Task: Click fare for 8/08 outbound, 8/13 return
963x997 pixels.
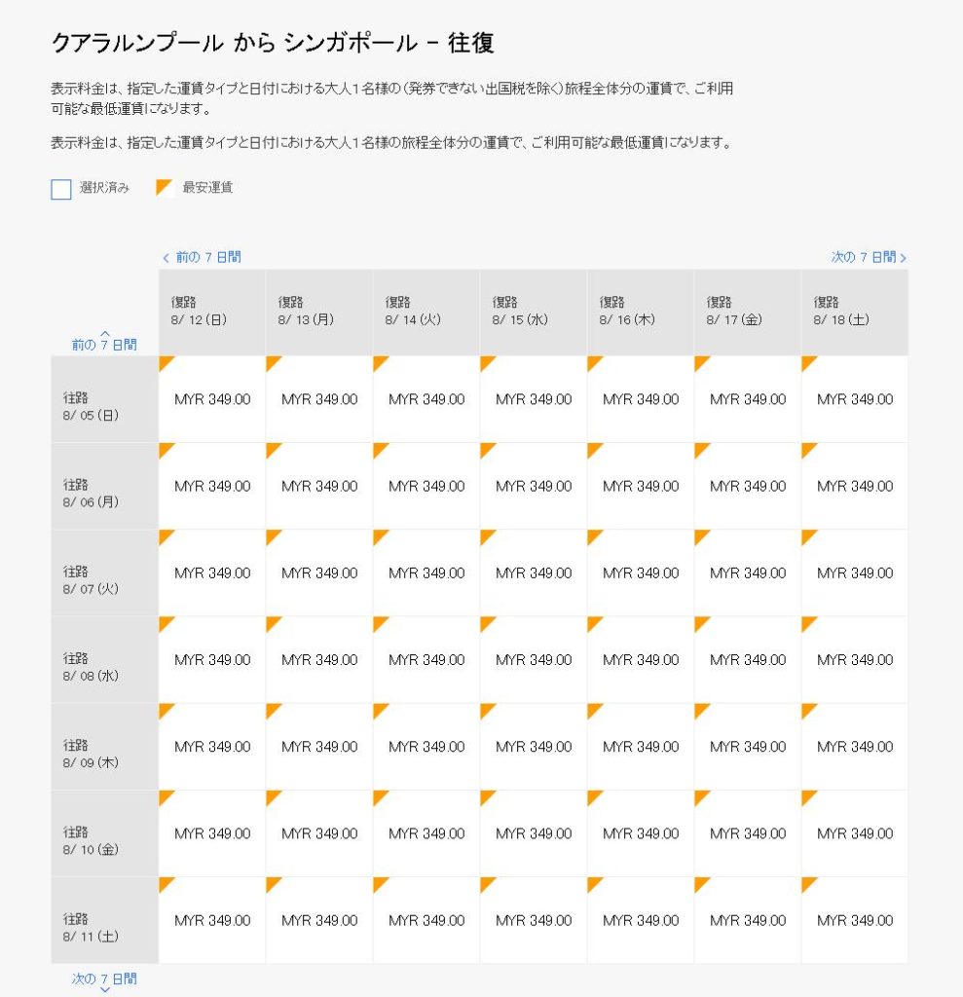Action: pos(319,660)
